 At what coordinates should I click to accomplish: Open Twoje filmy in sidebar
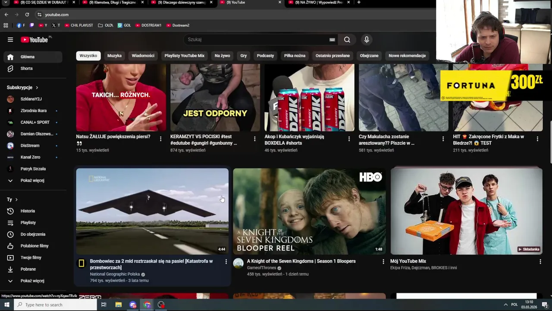point(33,258)
